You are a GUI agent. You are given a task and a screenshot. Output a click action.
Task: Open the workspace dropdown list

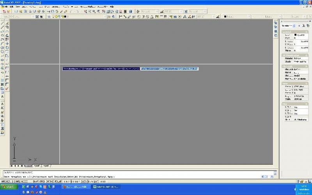pyautogui.click(x=33, y=16)
